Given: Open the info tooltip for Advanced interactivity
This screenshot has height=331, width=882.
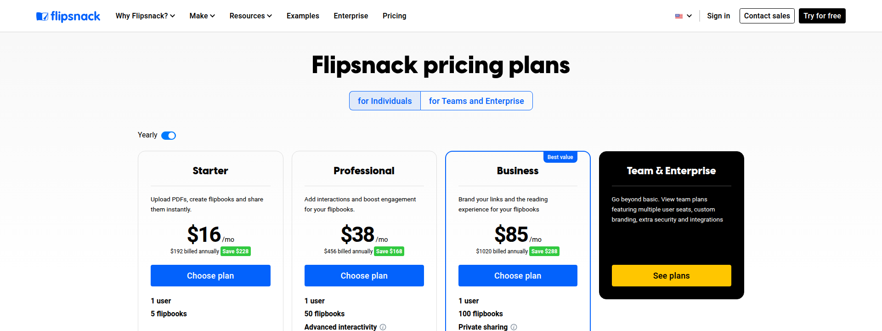Looking at the screenshot, I should tap(383, 327).
